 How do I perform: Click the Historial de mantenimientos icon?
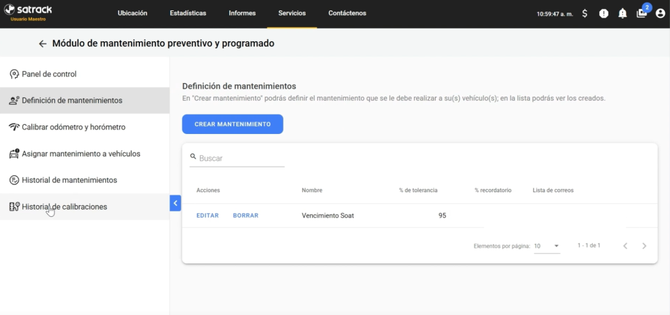(14, 180)
